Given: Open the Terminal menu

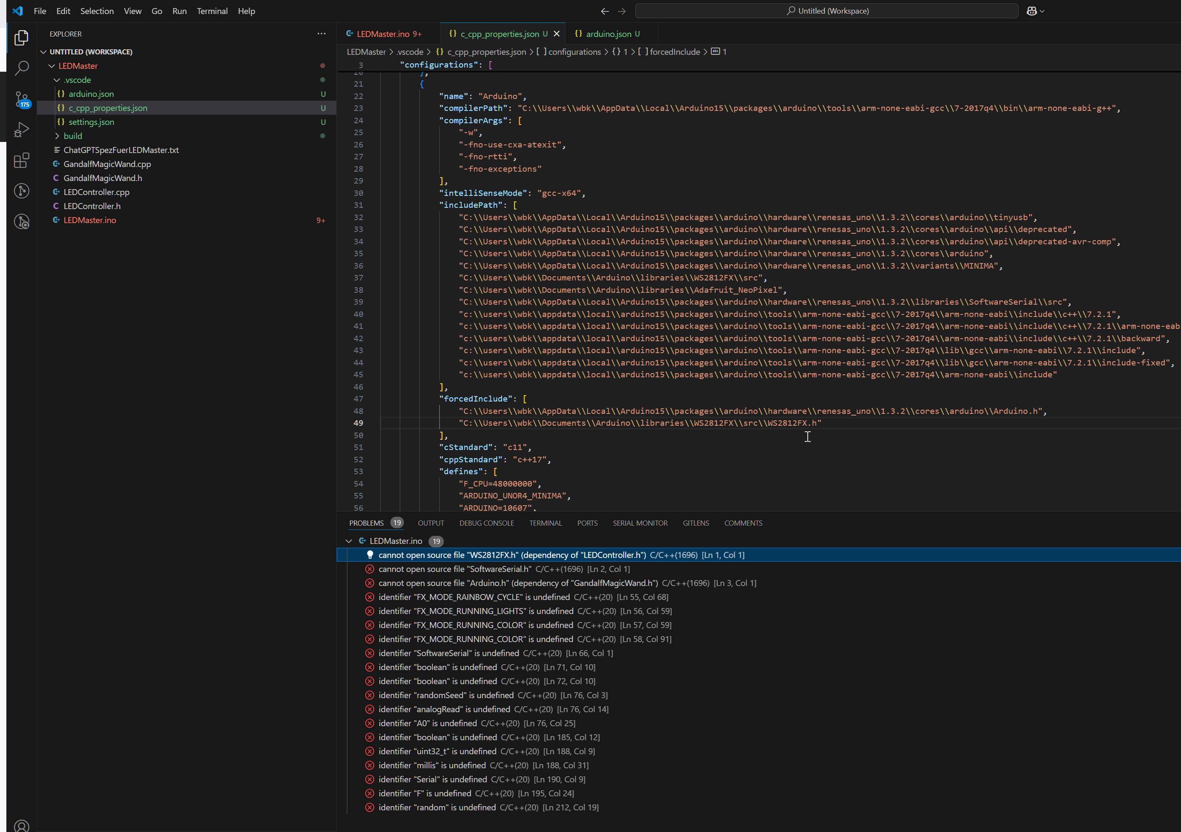Looking at the screenshot, I should [212, 11].
